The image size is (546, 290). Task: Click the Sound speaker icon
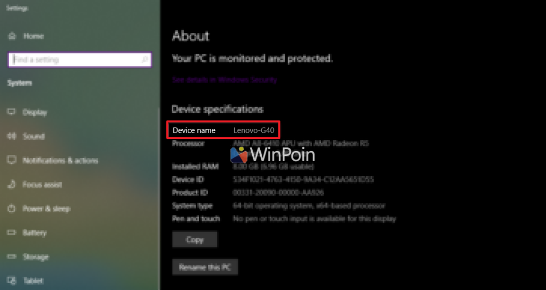[12, 136]
